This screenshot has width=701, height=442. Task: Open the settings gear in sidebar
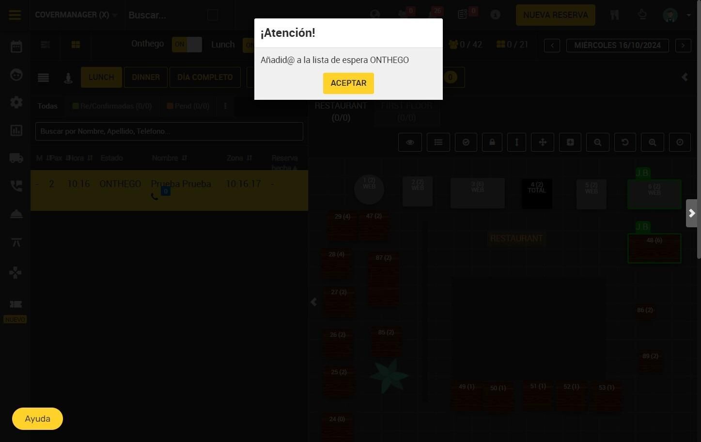[x=16, y=102]
